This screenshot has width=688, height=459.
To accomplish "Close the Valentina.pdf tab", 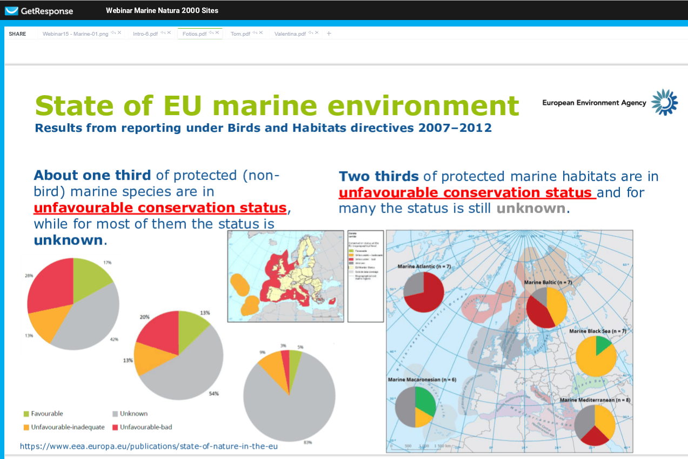I will click(316, 32).
